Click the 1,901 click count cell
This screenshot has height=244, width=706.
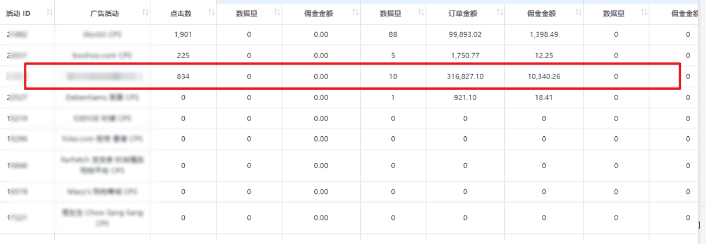pyautogui.click(x=182, y=35)
